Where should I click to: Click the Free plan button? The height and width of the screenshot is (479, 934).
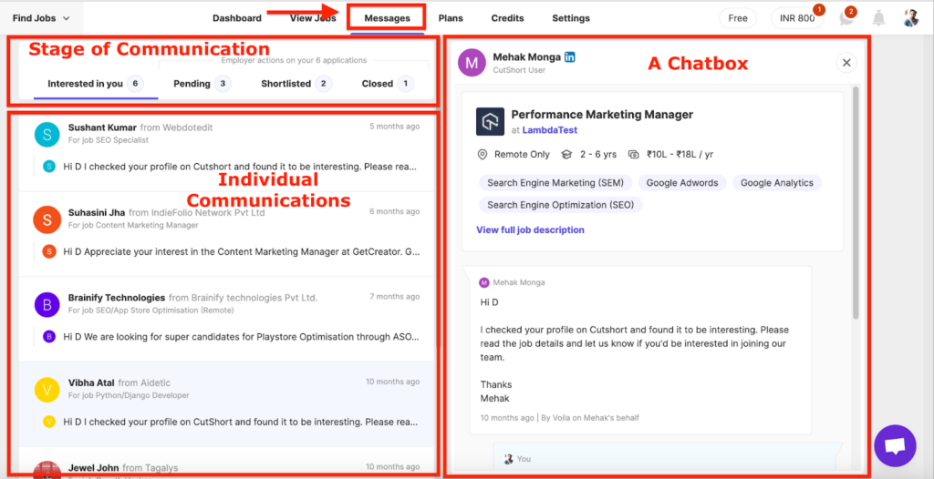point(737,18)
